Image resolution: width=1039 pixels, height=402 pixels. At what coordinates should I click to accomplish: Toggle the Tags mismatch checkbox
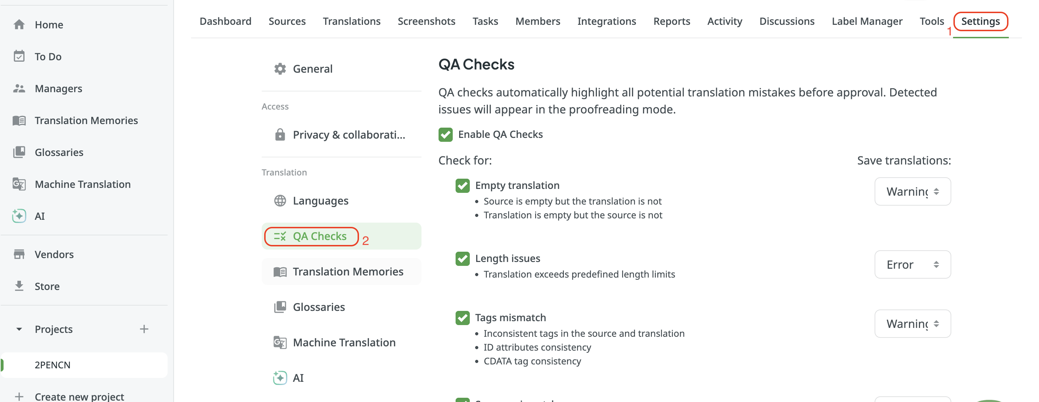(x=462, y=318)
